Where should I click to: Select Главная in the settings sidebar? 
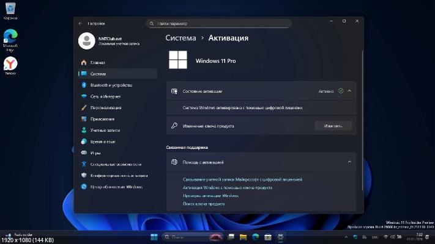97,62
